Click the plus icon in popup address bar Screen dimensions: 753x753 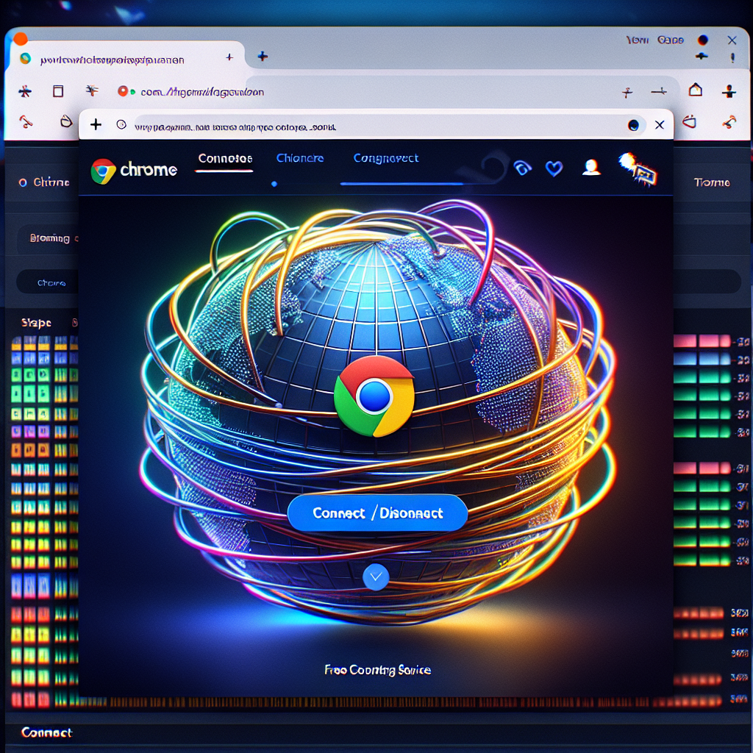coord(96,125)
